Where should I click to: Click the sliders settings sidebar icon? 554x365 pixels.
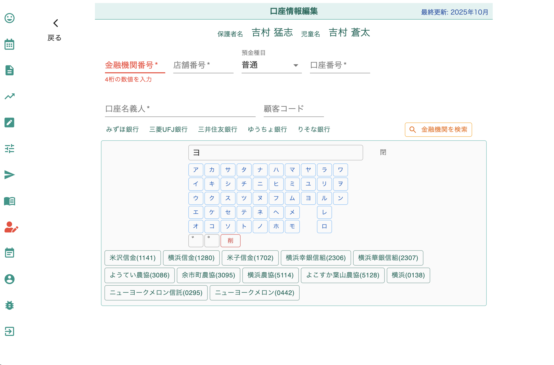10,149
